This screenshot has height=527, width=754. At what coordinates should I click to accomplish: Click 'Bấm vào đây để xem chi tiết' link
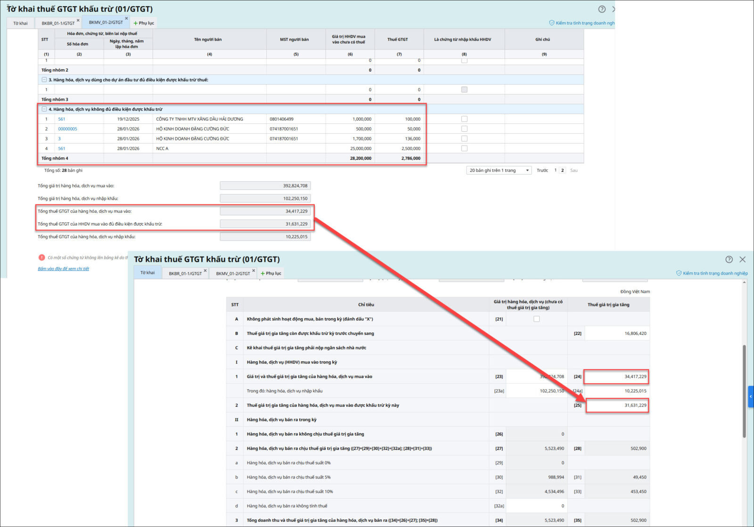pos(63,269)
